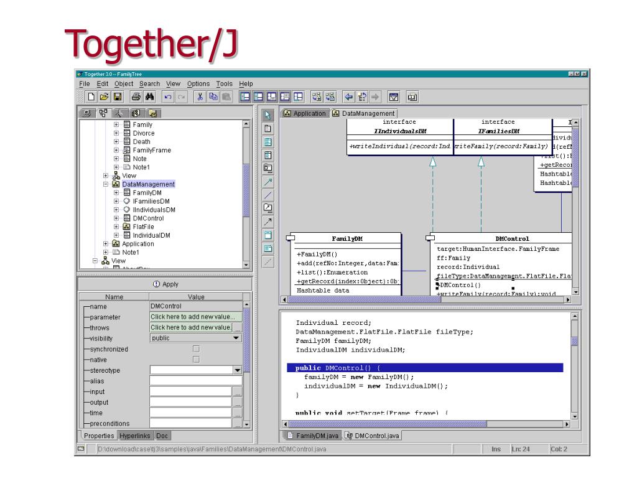Switch to the Application diagram tab
This screenshot has height=478, width=637.
pos(305,113)
